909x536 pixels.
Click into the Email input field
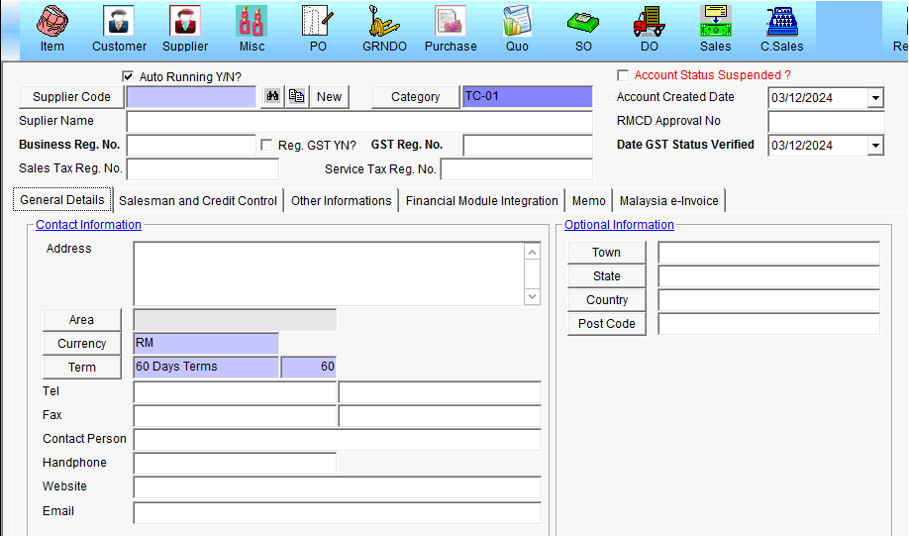337,512
